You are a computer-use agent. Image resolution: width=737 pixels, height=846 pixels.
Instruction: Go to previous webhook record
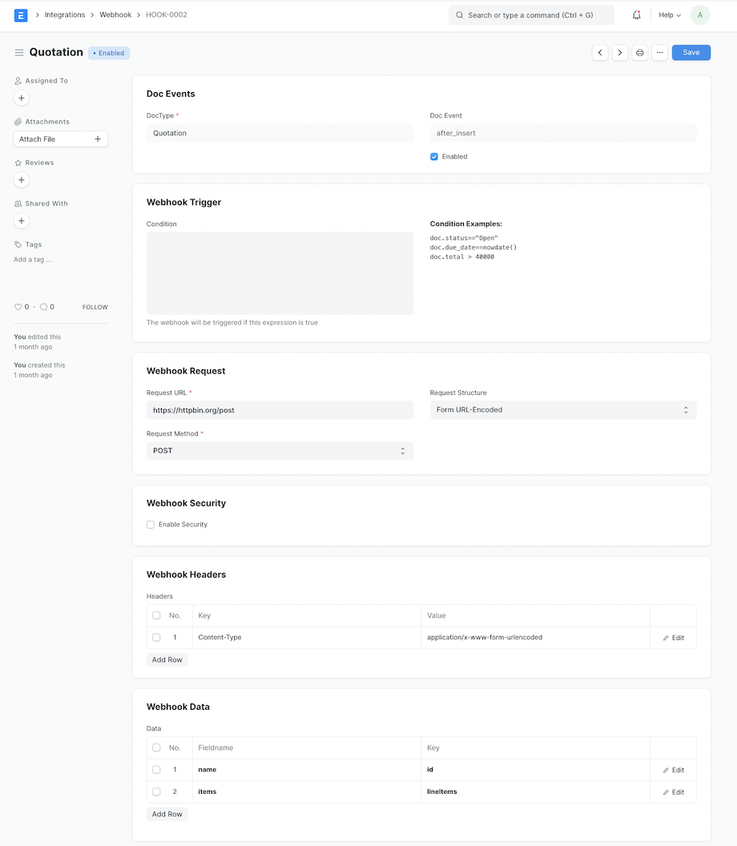pos(600,53)
